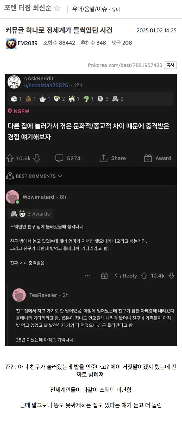182x432 pixels.
Task: Downvote Wowimatard's 10.4k comment
Action: click(171, 276)
